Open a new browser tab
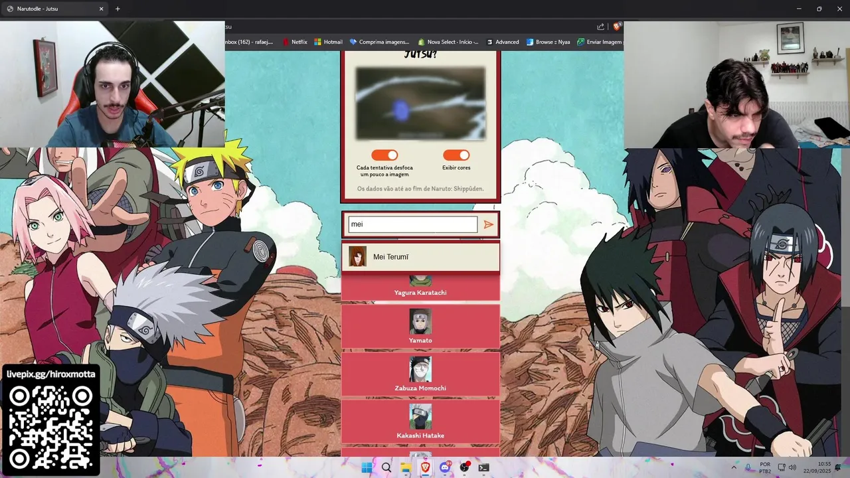 coord(118,9)
